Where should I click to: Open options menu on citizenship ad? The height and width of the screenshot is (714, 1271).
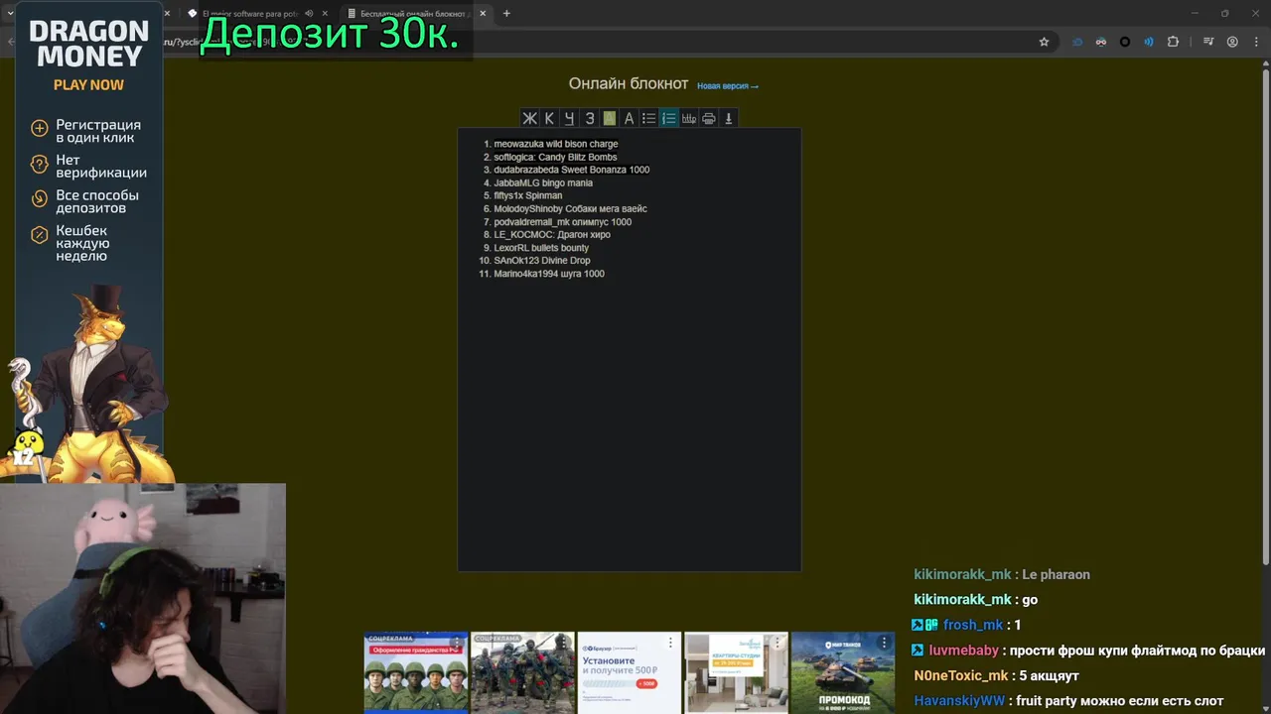coord(456,643)
